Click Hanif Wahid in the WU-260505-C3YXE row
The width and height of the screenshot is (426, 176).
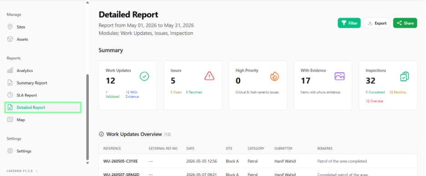(285, 161)
